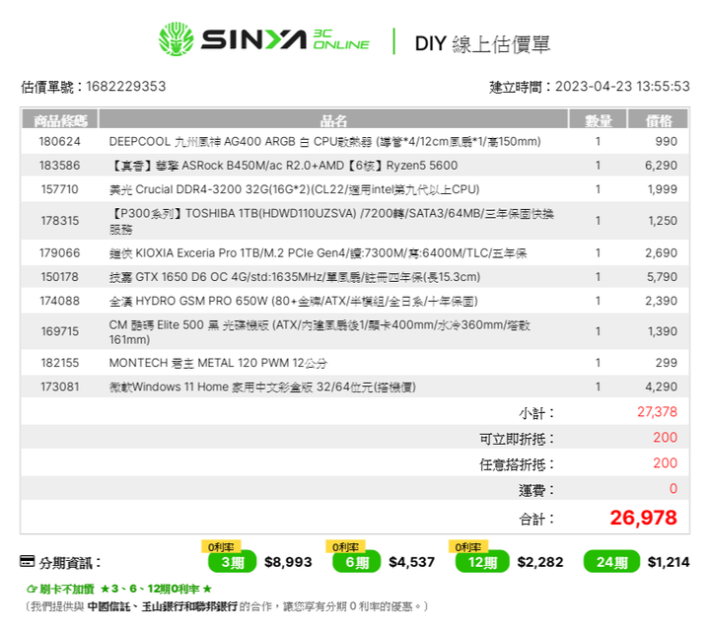This screenshot has height=632, width=710.
Task: Click the 品名 column header
Action: pyautogui.click(x=333, y=119)
